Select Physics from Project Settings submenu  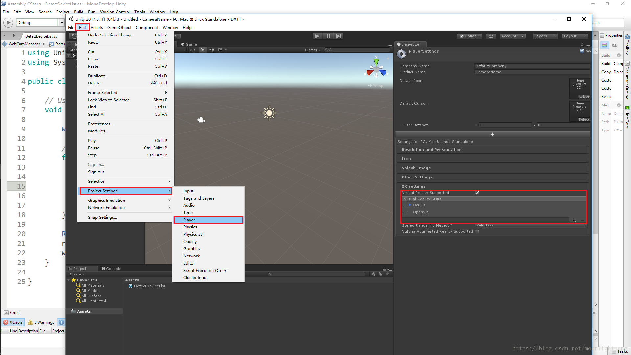pyautogui.click(x=190, y=227)
